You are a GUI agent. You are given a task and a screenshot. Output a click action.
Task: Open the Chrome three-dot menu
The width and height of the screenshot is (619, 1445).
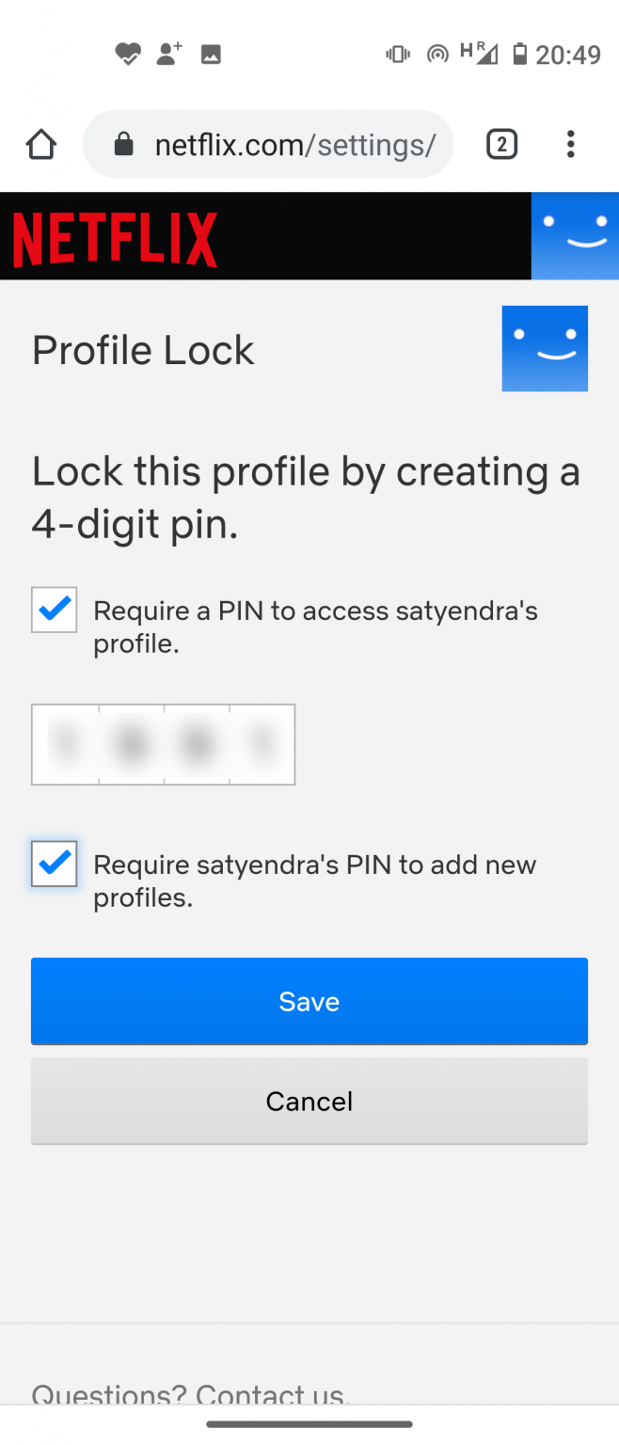(571, 144)
